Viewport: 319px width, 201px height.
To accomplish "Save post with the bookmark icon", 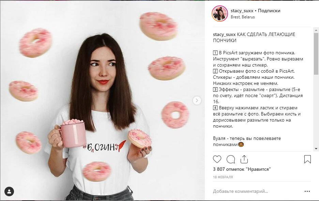I will pyautogui.click(x=307, y=159).
